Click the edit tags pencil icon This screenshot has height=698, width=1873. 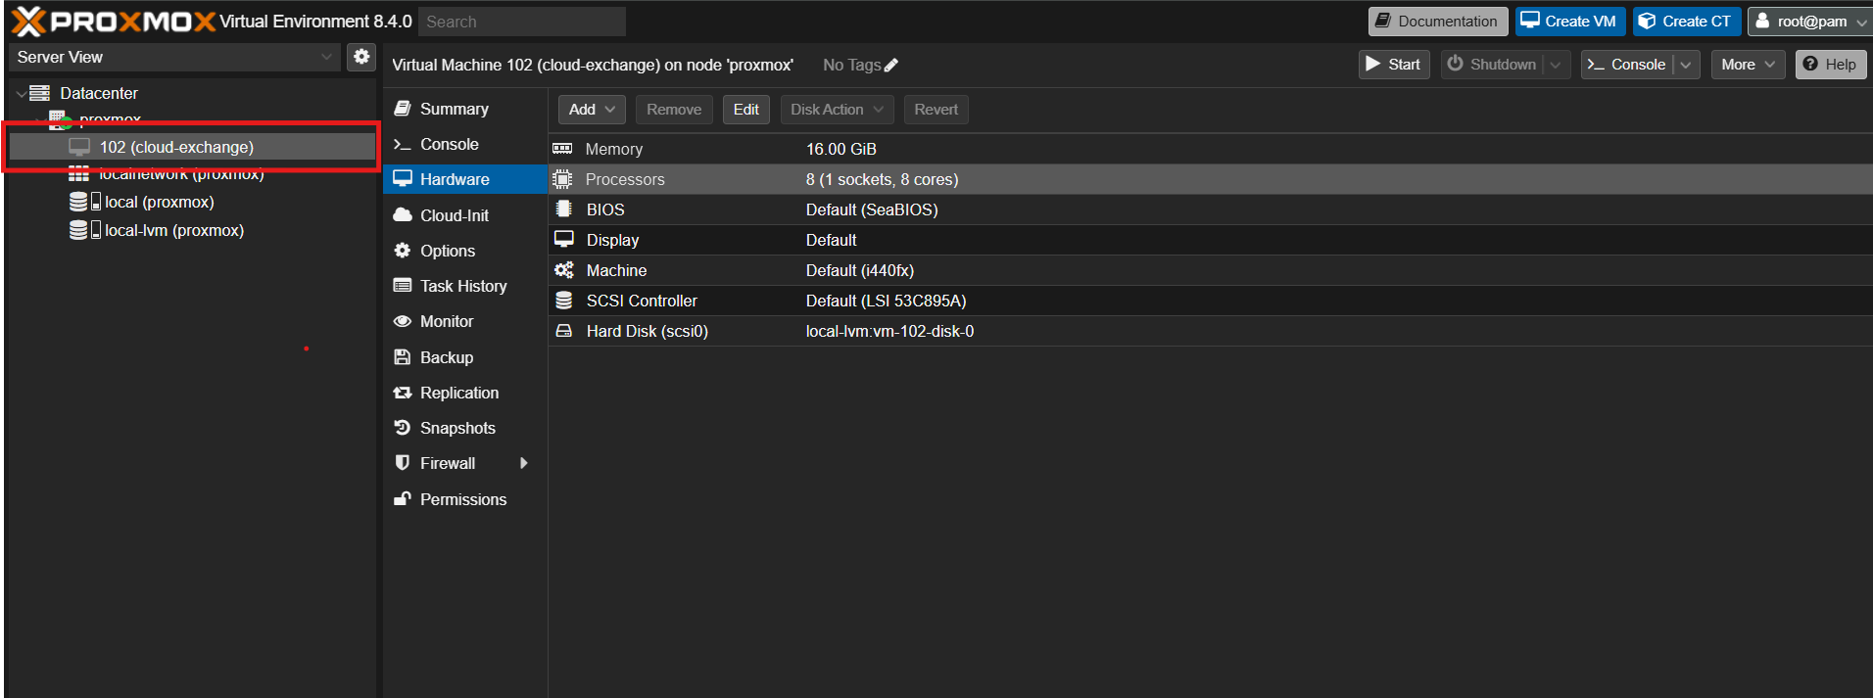coord(890,66)
